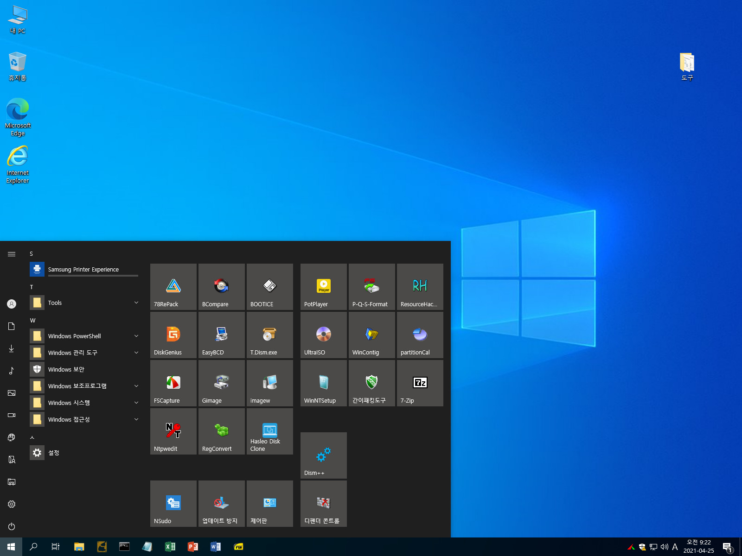
Task: Select the 휴지통 recycle bin icon
Action: pos(18,67)
